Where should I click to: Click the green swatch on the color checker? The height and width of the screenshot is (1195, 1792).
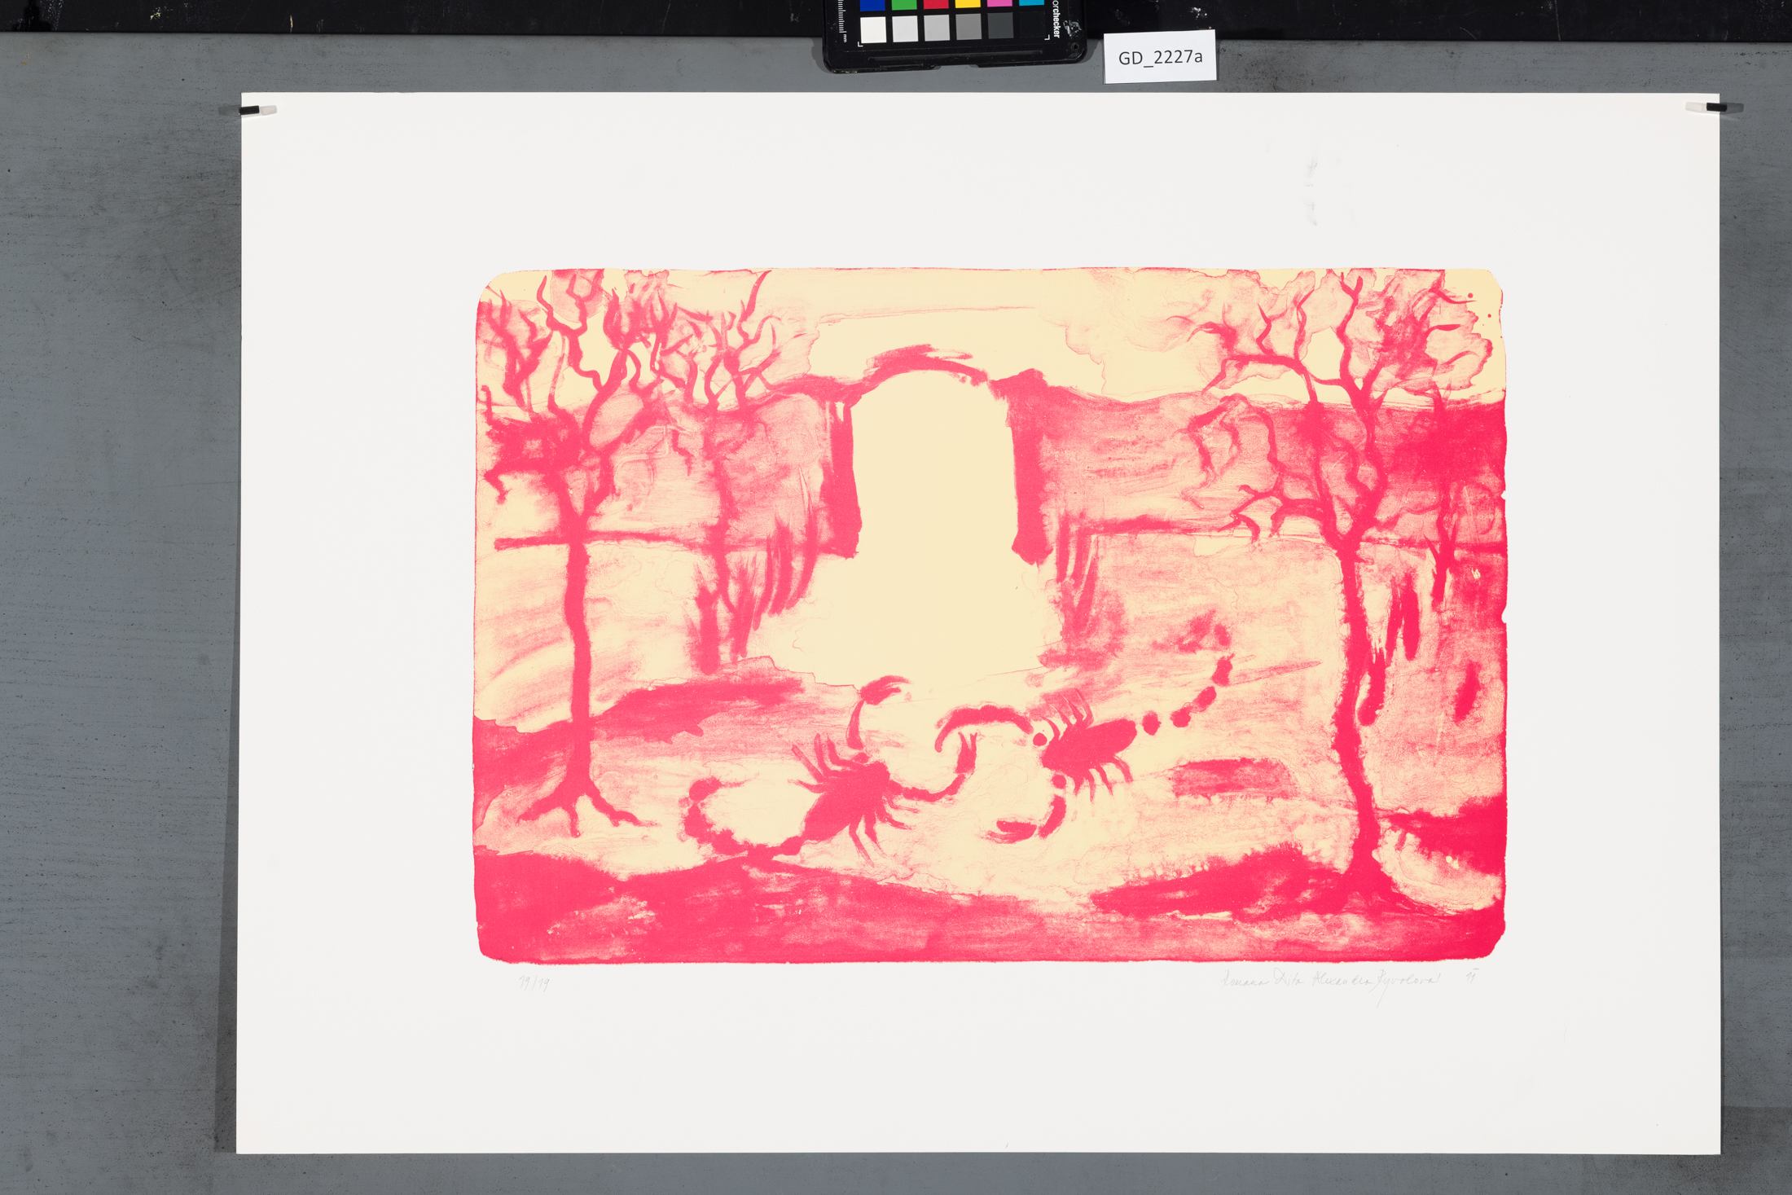click(904, 5)
